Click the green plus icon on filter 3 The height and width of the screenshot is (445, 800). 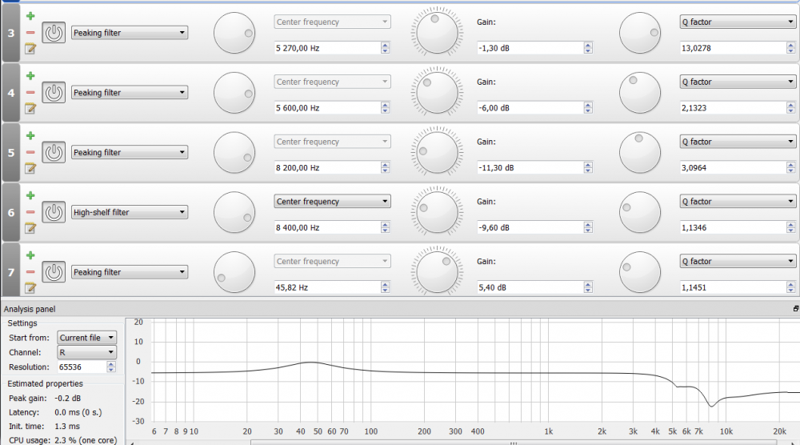click(30, 16)
